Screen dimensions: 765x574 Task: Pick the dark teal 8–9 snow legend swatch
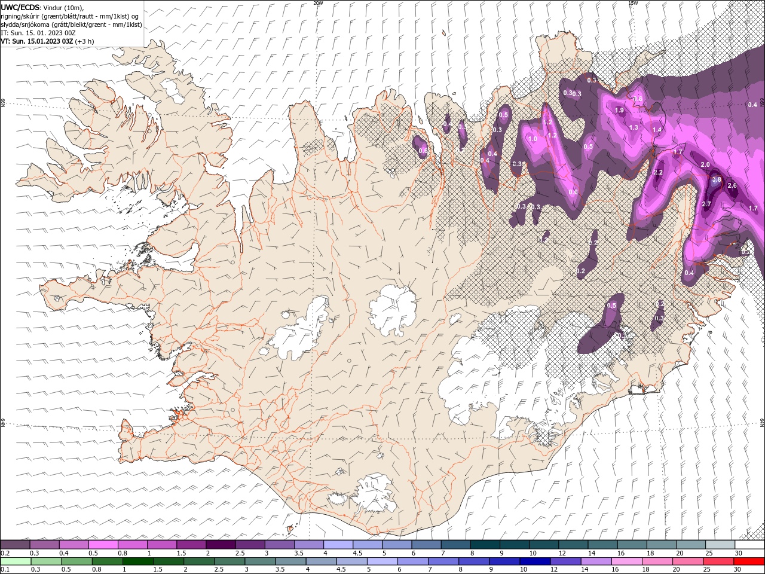click(484, 545)
